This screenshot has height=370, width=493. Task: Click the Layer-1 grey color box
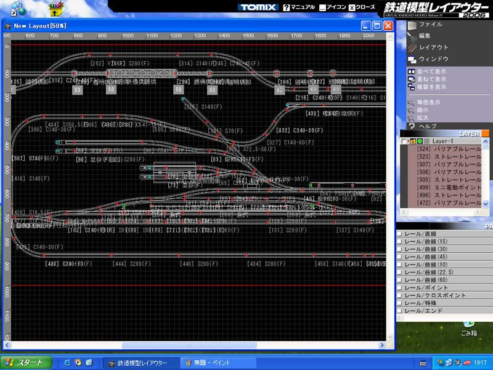tap(426, 142)
